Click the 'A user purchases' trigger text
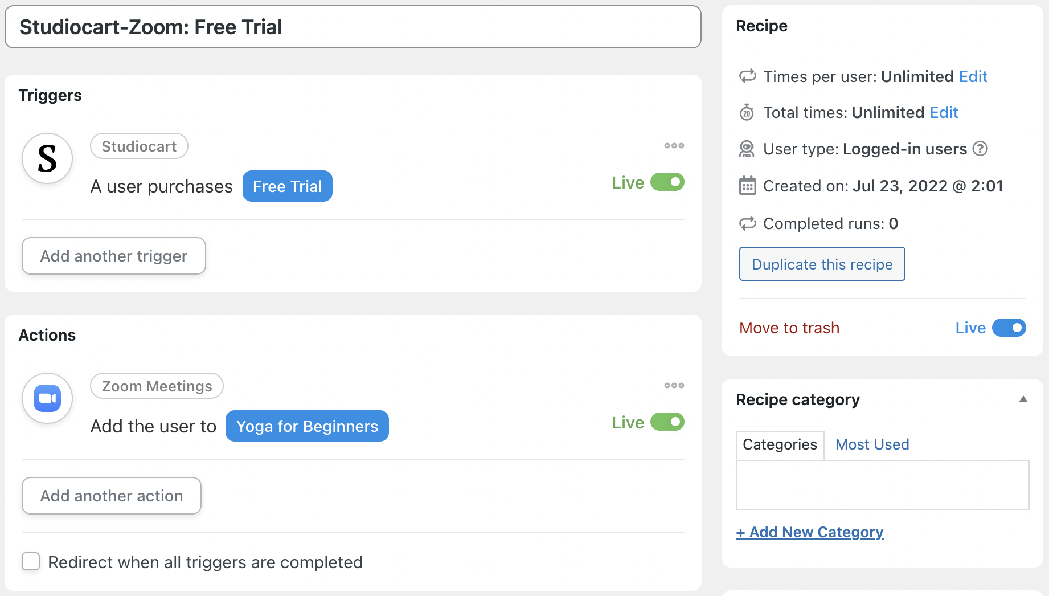Viewport: 1049px width, 596px height. pos(162,186)
